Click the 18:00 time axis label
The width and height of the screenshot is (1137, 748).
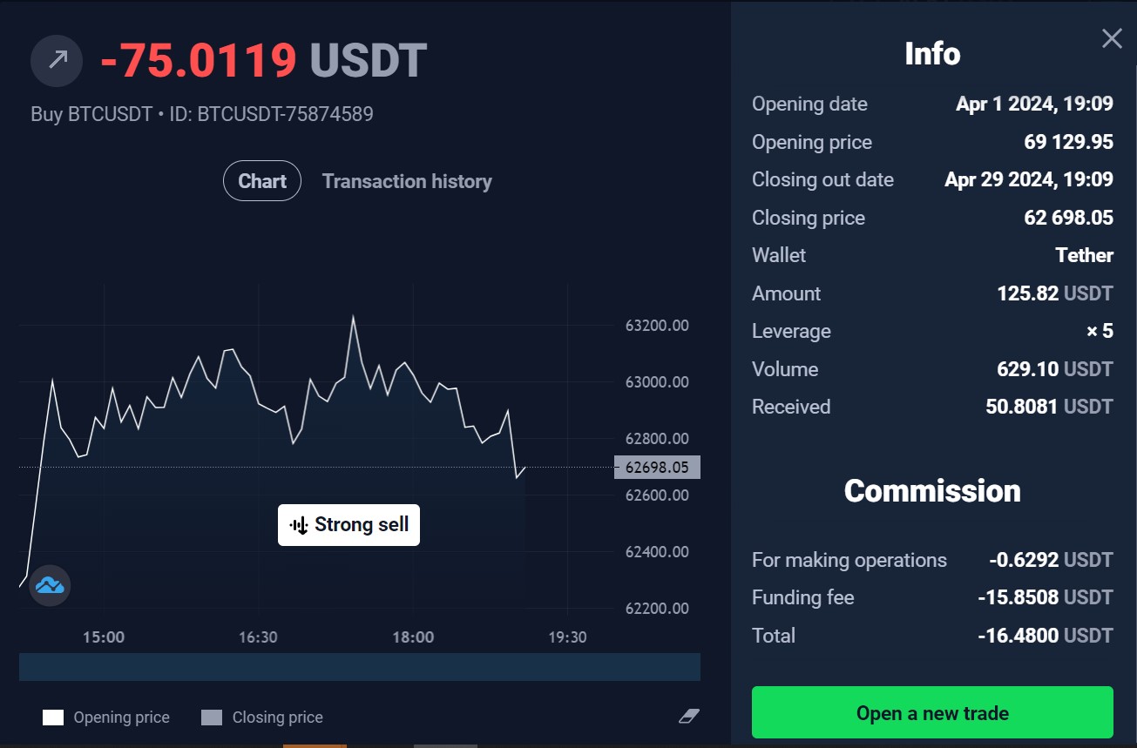tap(413, 637)
